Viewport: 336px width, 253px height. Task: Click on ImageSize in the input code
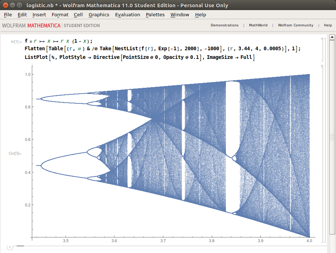220,57
